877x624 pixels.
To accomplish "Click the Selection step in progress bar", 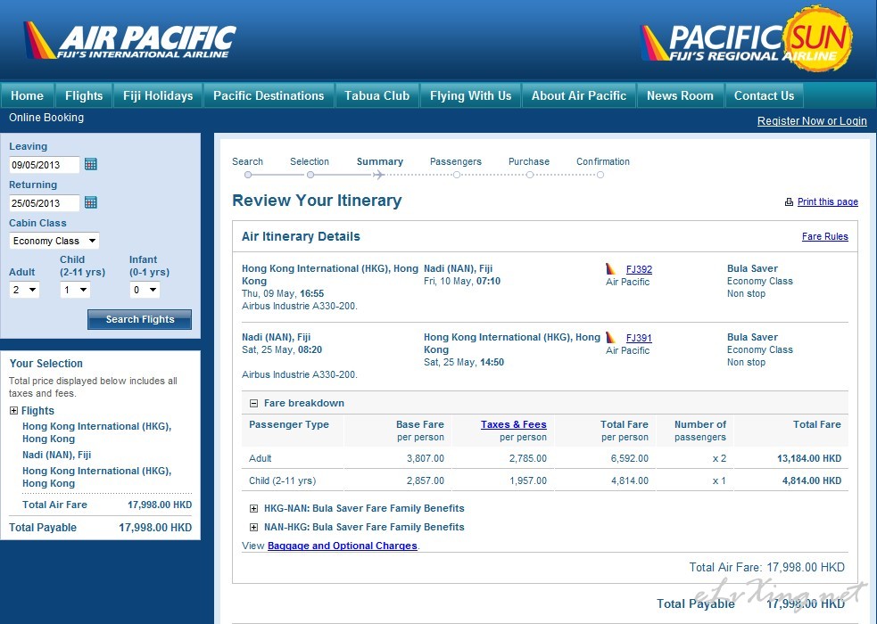I will [x=310, y=167].
